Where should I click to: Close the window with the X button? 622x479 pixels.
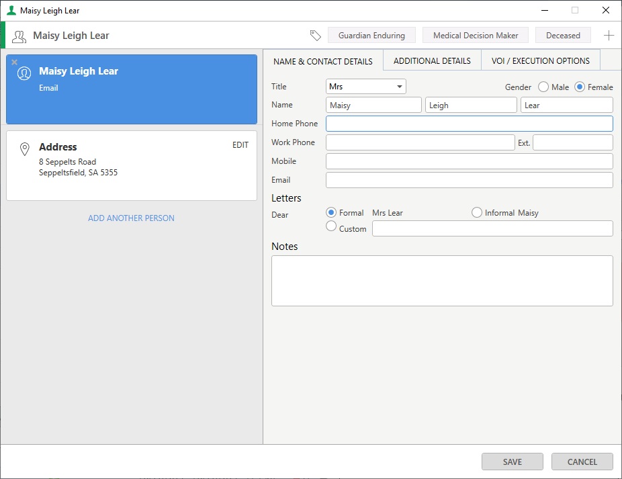point(605,10)
